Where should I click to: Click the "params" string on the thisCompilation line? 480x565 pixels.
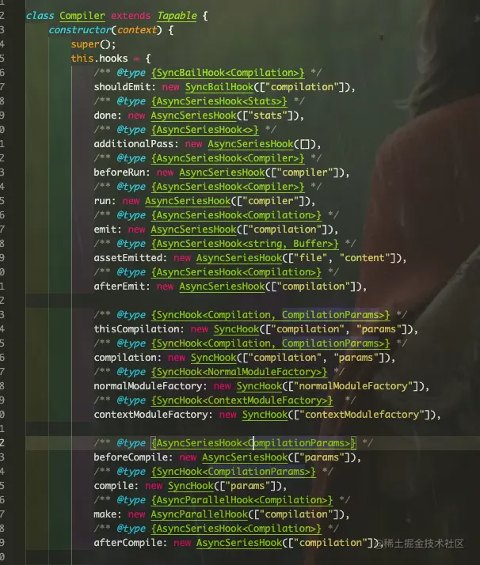click(x=379, y=329)
